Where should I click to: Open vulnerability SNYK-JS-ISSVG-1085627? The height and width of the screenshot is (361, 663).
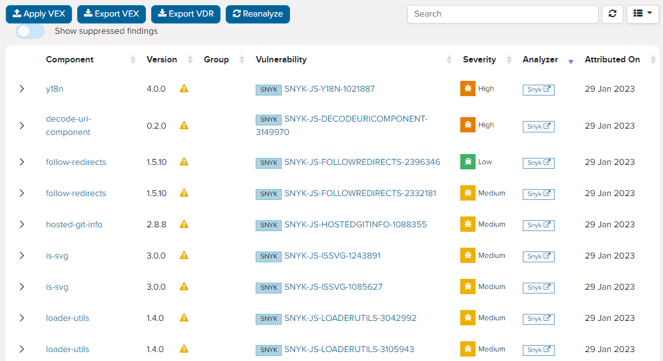pos(333,287)
